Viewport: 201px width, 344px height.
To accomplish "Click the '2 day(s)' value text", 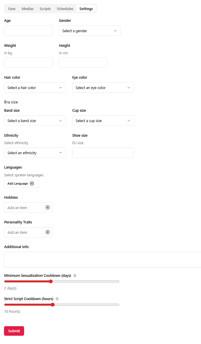I will [x=10, y=288].
